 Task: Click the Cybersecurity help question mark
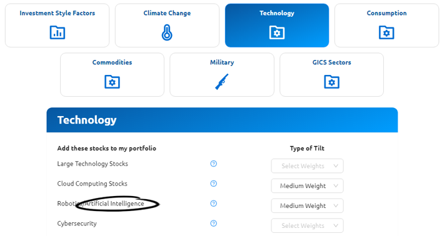214,224
